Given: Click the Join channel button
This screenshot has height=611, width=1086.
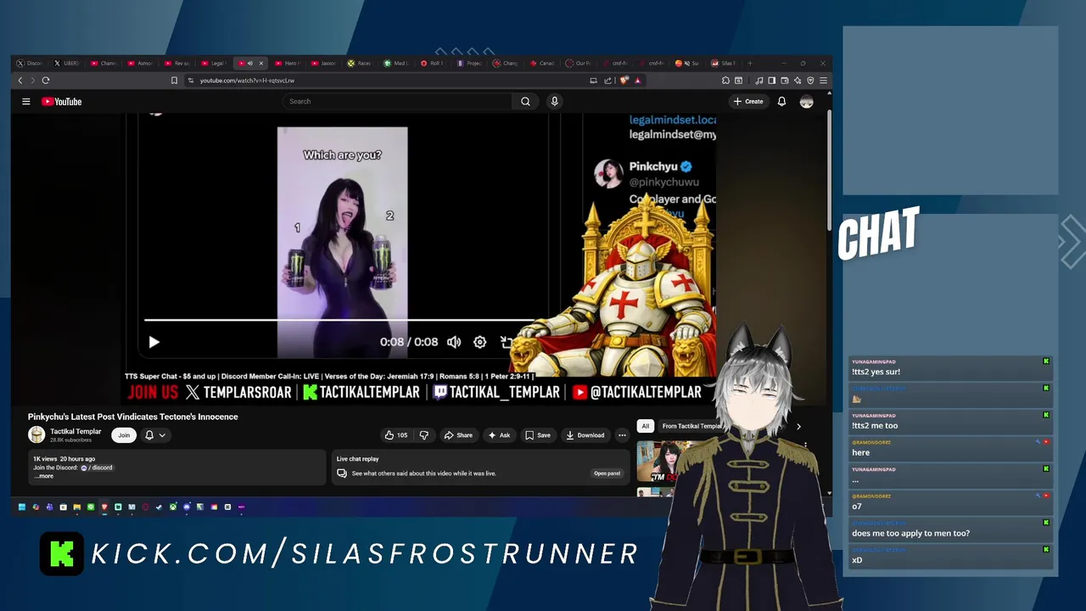Looking at the screenshot, I should click(x=124, y=435).
